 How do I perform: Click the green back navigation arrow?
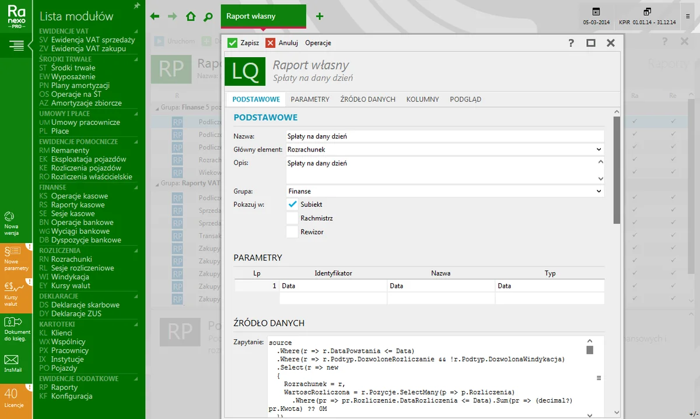[x=155, y=16]
